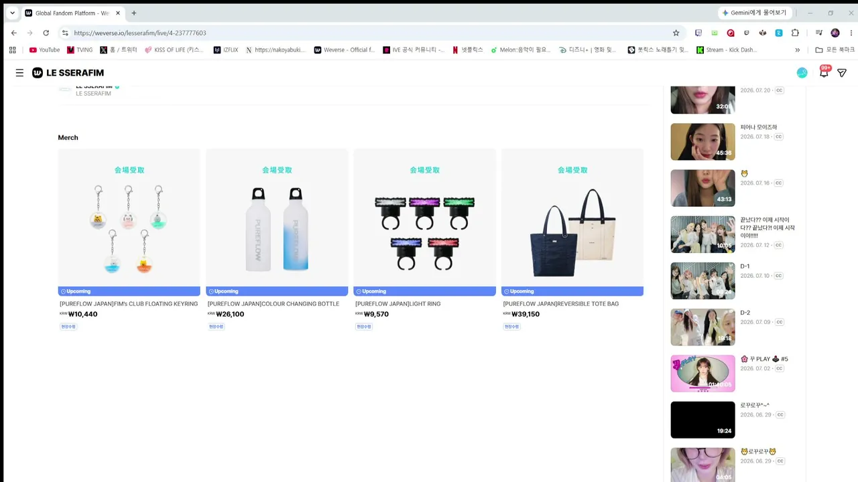Image resolution: width=858 pixels, height=482 pixels.
Task: Play the 끝났다?? 이제 시작이다 video
Action: pyautogui.click(x=702, y=234)
